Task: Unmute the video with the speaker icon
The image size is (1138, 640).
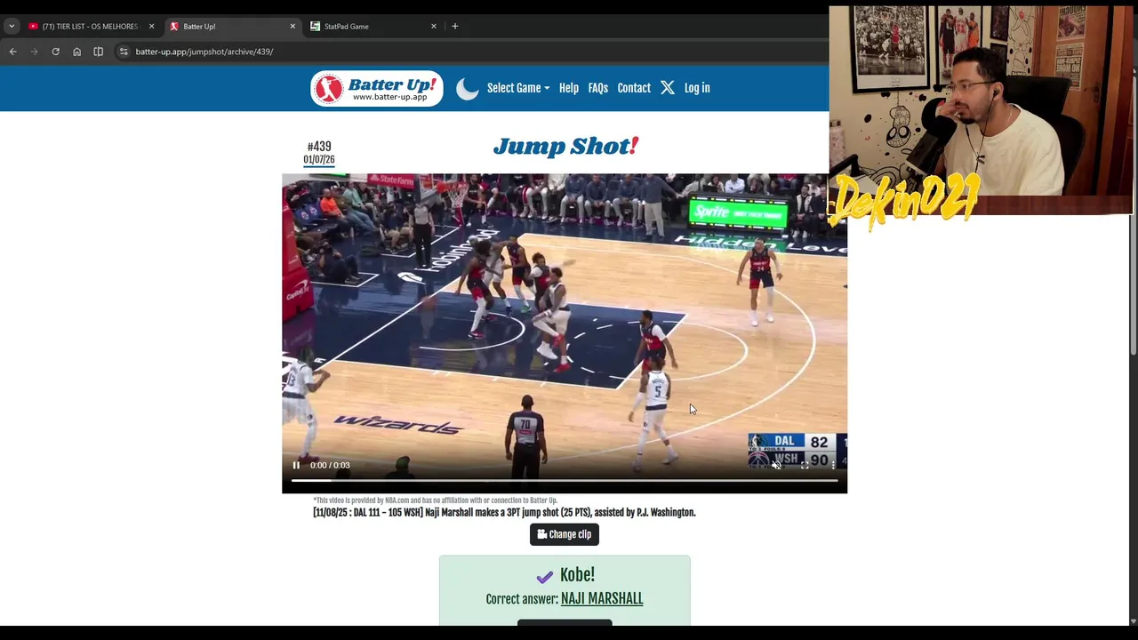Action: coord(776,465)
